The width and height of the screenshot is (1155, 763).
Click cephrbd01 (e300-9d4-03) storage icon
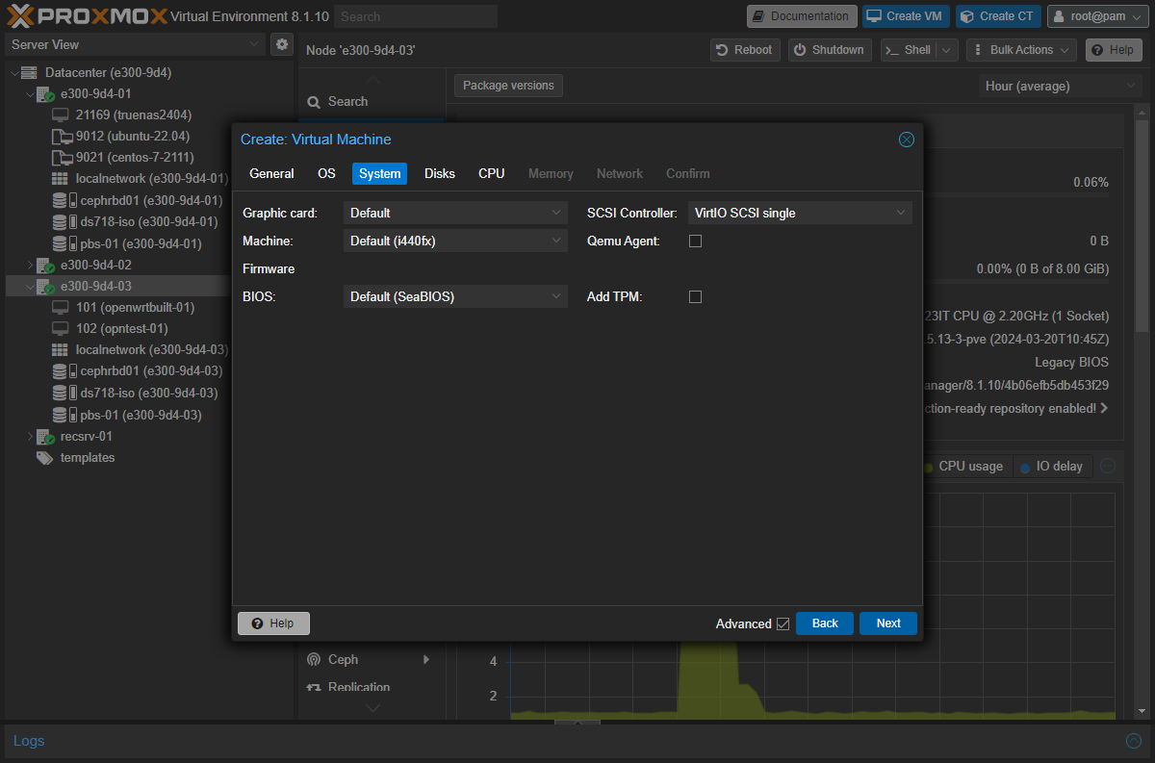(64, 371)
